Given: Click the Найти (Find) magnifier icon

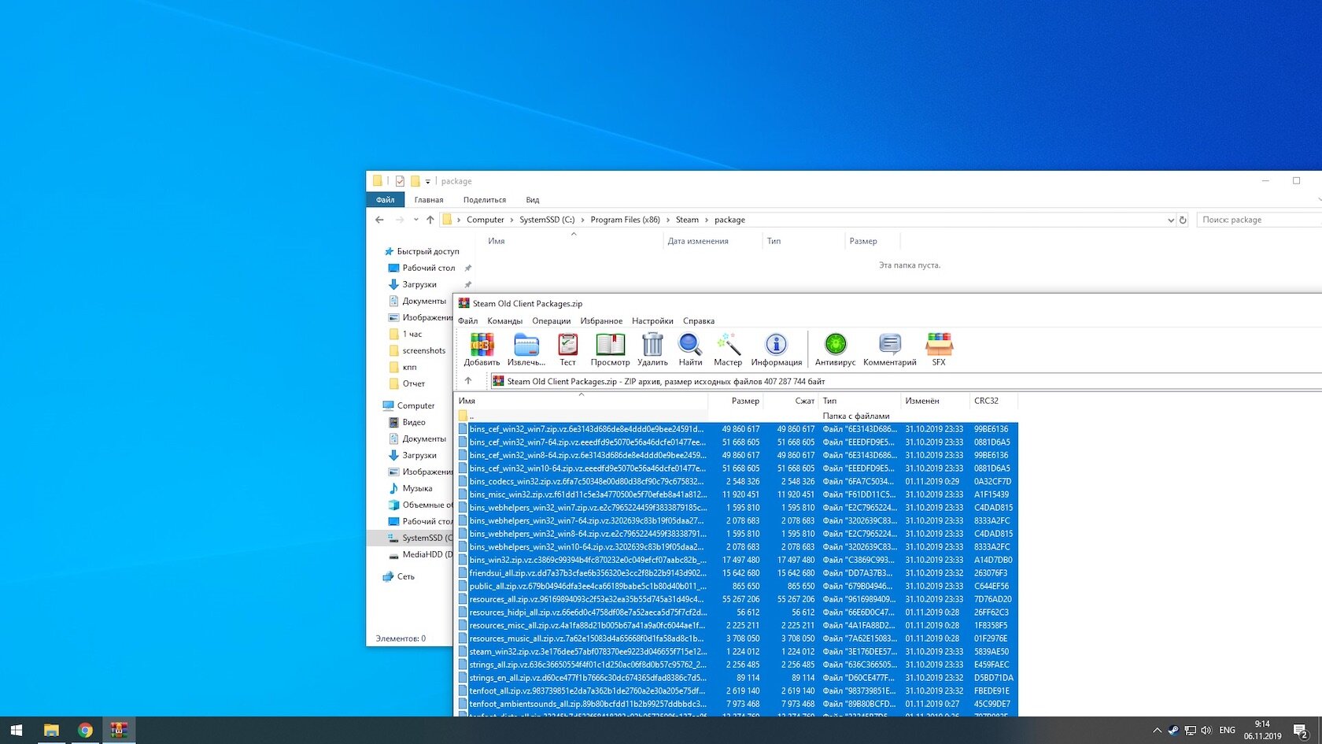Looking at the screenshot, I should pyautogui.click(x=690, y=349).
